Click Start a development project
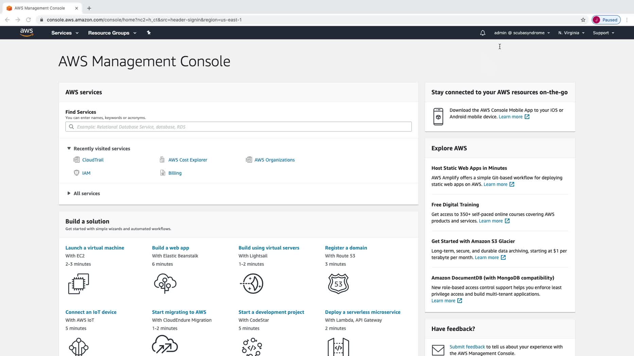Screen dimensions: 634x356 tap(271, 312)
